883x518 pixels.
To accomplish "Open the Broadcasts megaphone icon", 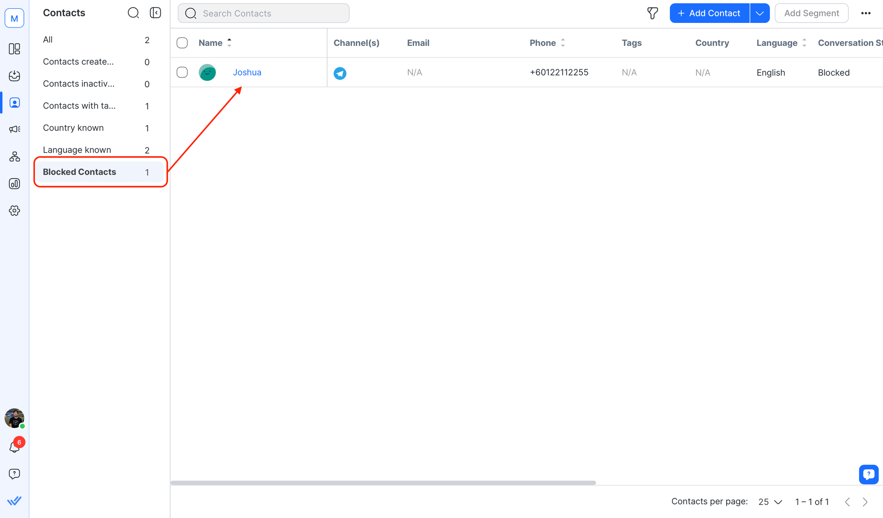I will pos(14,129).
